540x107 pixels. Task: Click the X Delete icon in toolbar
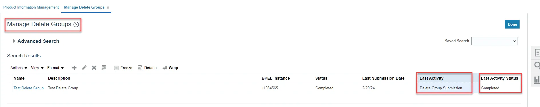(94, 68)
